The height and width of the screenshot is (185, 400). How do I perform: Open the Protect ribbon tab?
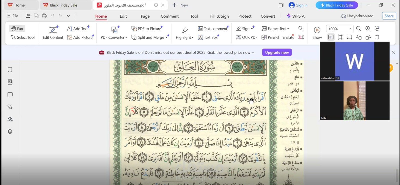[x=245, y=16]
